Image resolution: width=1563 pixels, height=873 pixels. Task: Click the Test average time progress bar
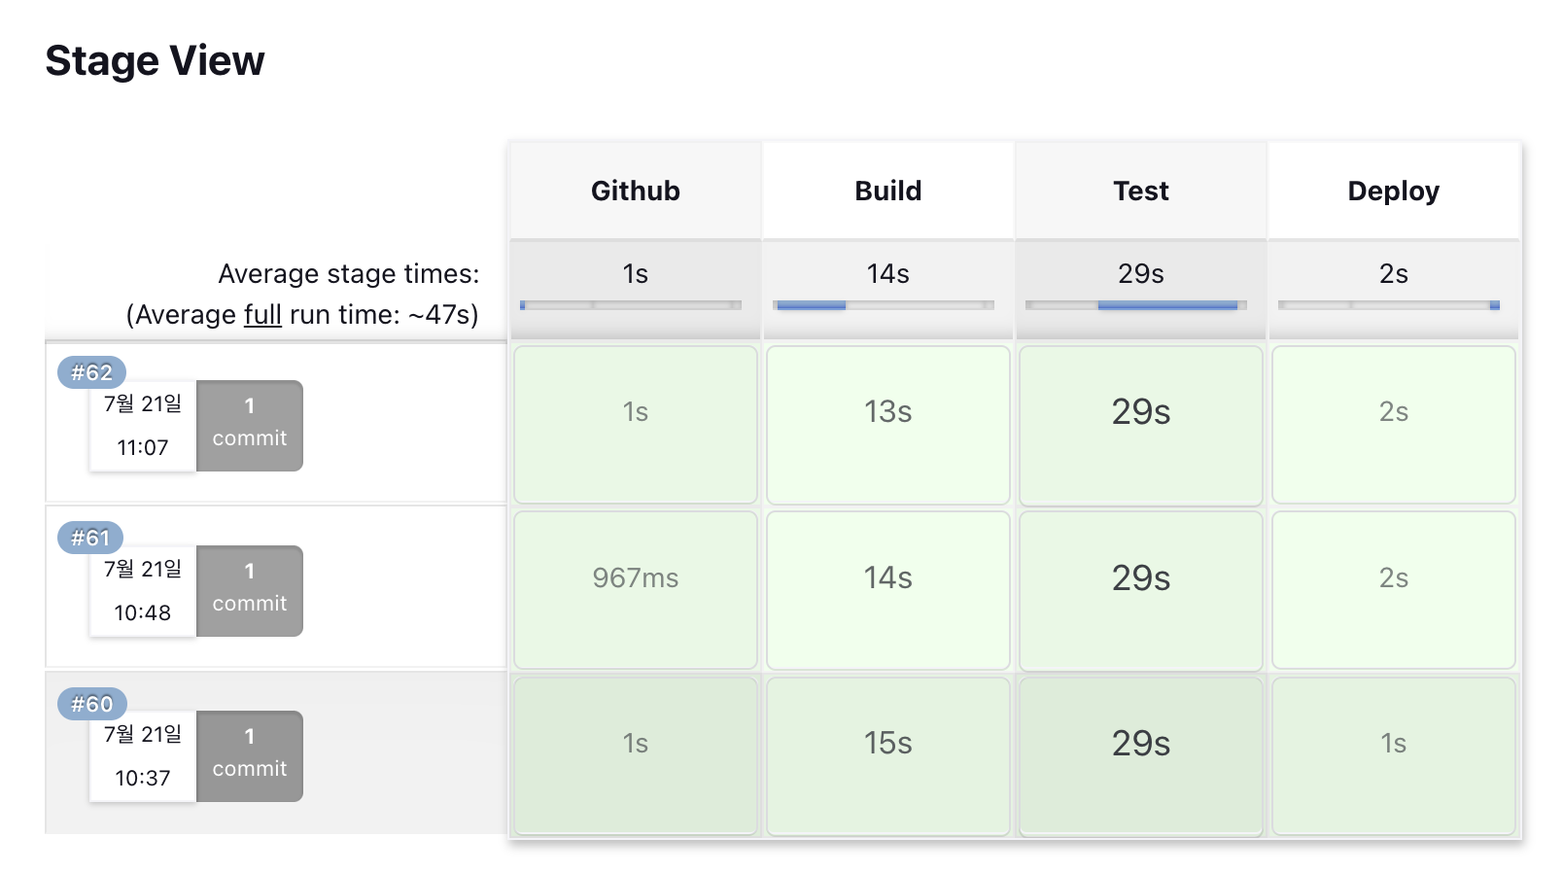click(1136, 305)
